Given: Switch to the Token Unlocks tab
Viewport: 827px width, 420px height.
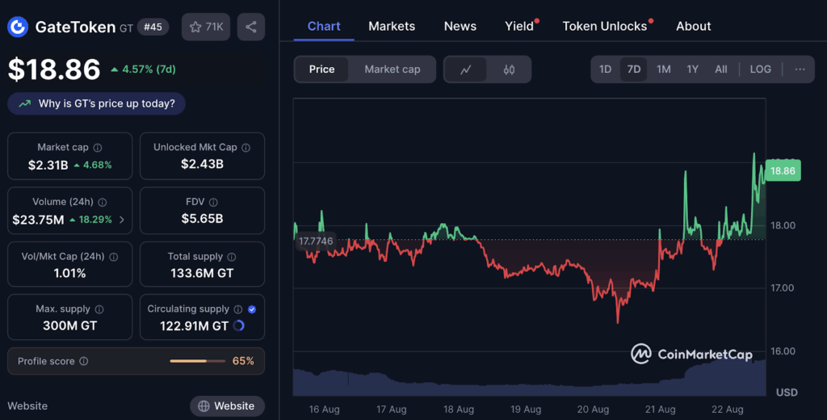Looking at the screenshot, I should [605, 26].
